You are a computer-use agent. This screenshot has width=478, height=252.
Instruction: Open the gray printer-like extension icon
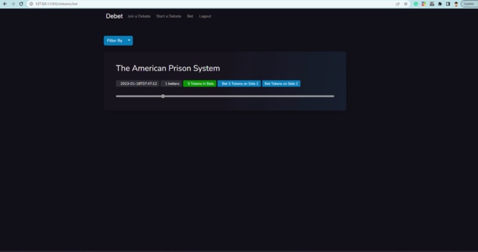432,4
